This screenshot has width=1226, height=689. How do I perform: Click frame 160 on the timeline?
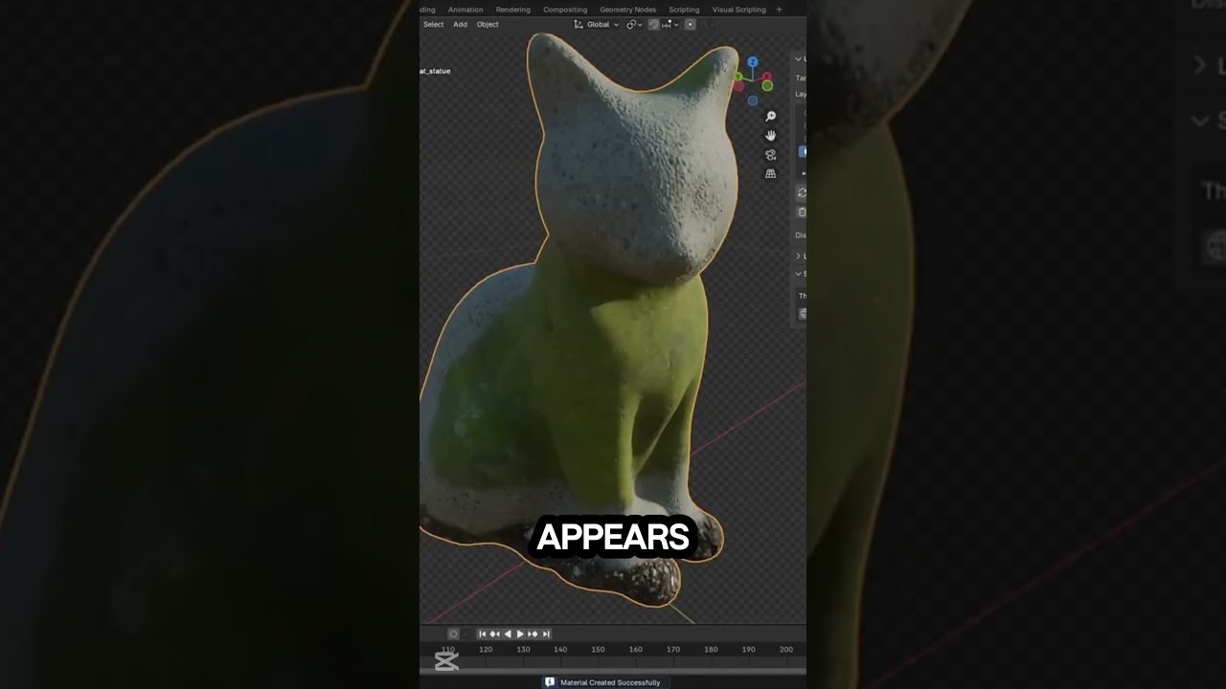click(635, 649)
